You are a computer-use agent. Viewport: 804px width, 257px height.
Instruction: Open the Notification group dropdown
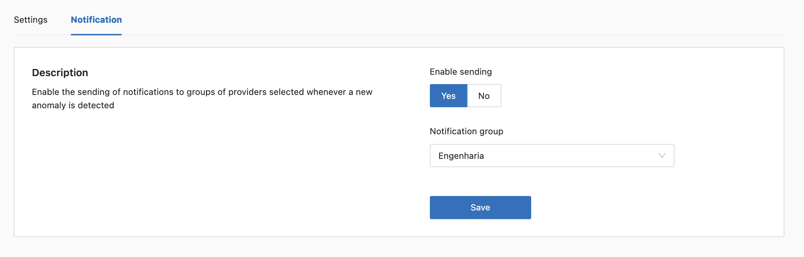pos(551,156)
